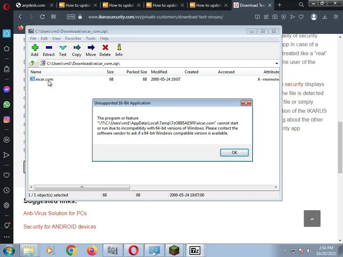Open the snapshot camera icon in address bar

coord(275,17)
